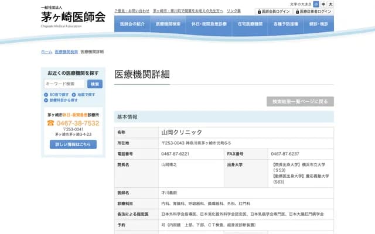Open ご意見・お問い合わせ link
The height and width of the screenshot is (234, 375).
[132, 11]
